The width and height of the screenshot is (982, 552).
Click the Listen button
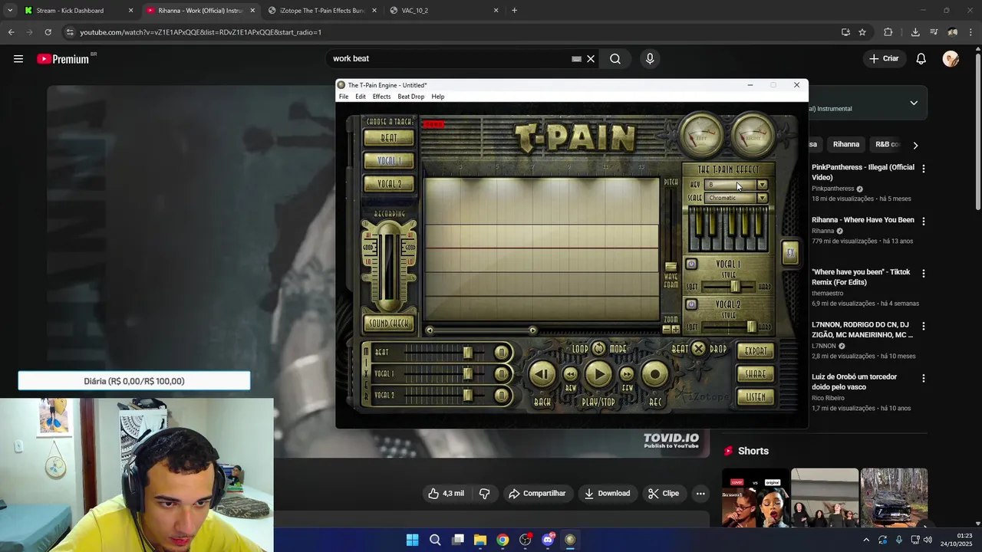click(756, 397)
